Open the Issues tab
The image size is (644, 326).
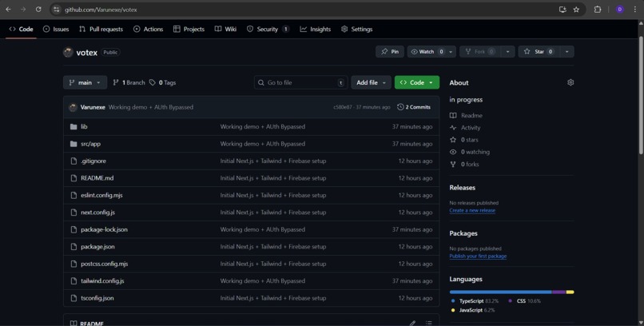pyautogui.click(x=56, y=29)
